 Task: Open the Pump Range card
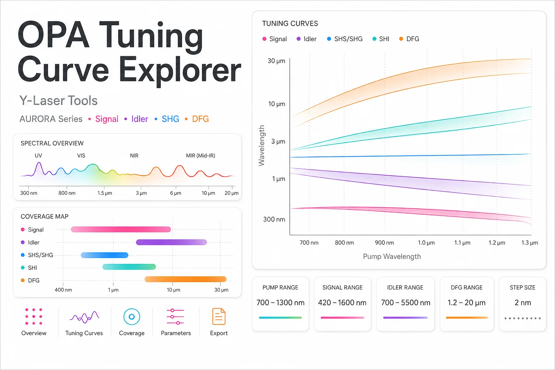(280, 304)
